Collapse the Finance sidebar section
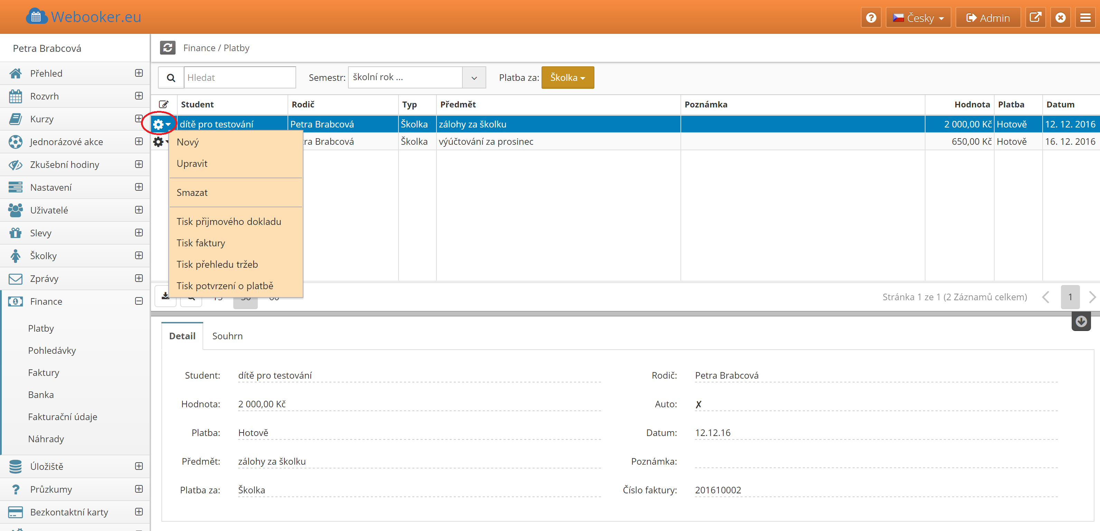Viewport: 1100px width, 531px height. pyautogui.click(x=139, y=301)
